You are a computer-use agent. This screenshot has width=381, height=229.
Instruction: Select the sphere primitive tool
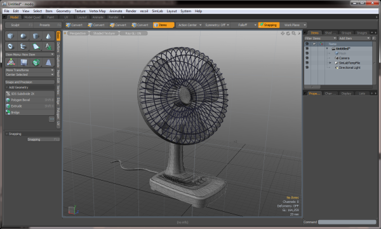click(23, 36)
